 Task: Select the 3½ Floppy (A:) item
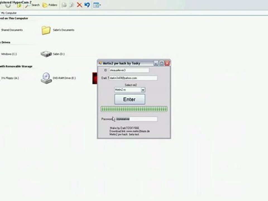[10, 78]
